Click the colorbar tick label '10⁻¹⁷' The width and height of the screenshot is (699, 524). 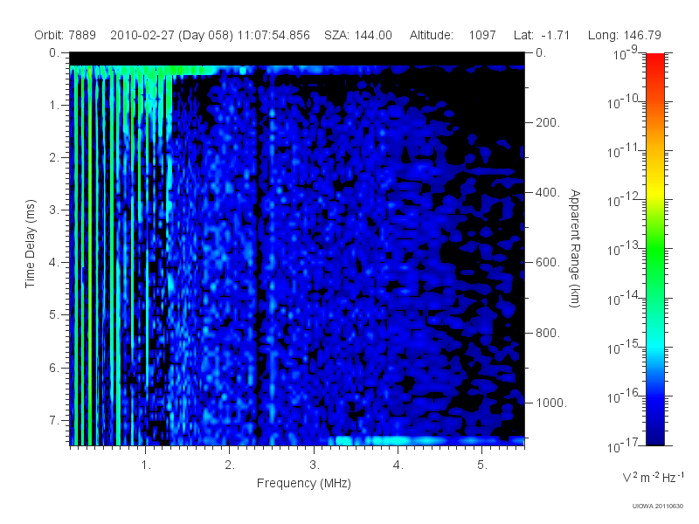point(624,445)
